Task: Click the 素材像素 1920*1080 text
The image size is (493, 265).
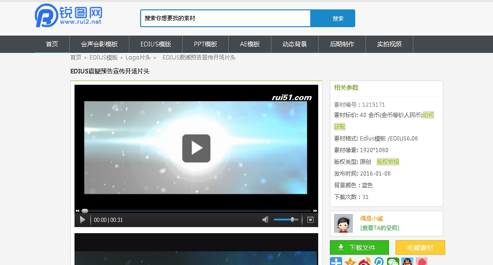Action: (361, 150)
